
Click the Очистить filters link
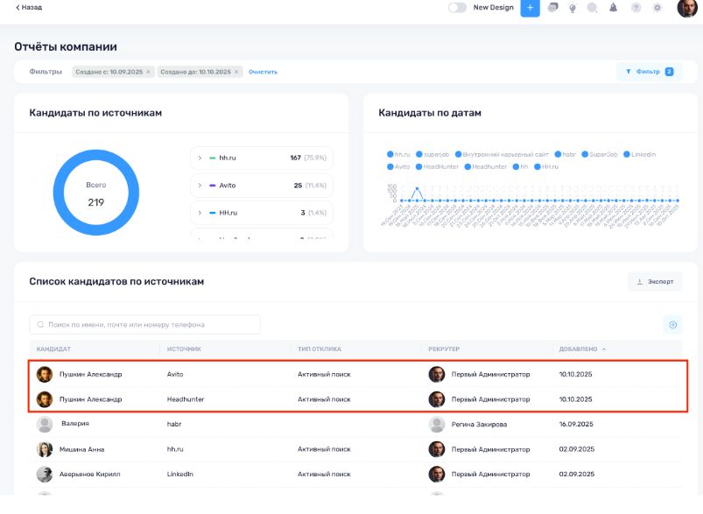(x=263, y=72)
